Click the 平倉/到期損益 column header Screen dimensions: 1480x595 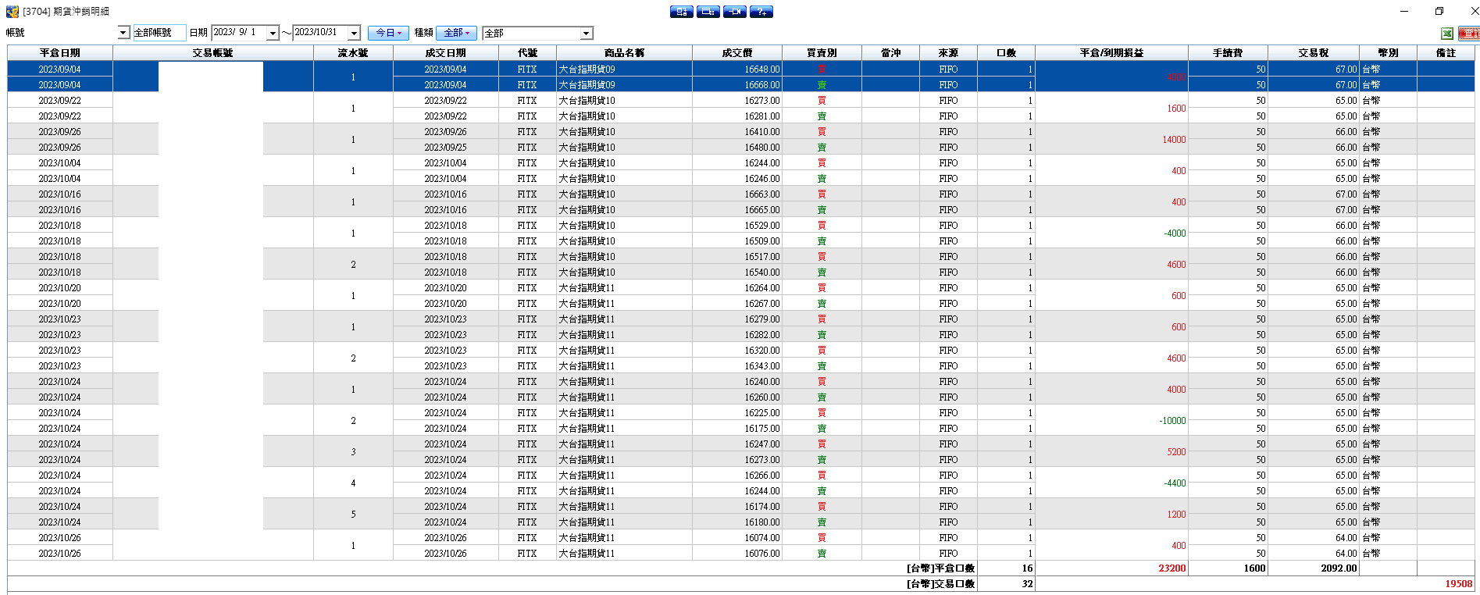tap(1111, 53)
